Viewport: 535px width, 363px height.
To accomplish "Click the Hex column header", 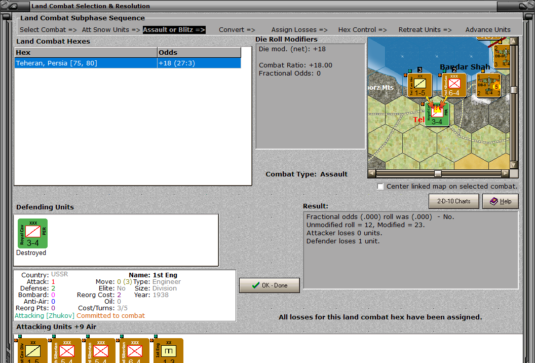I will 86,53.
